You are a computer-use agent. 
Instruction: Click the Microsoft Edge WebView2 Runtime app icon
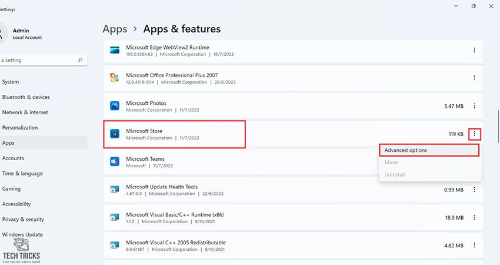click(115, 50)
